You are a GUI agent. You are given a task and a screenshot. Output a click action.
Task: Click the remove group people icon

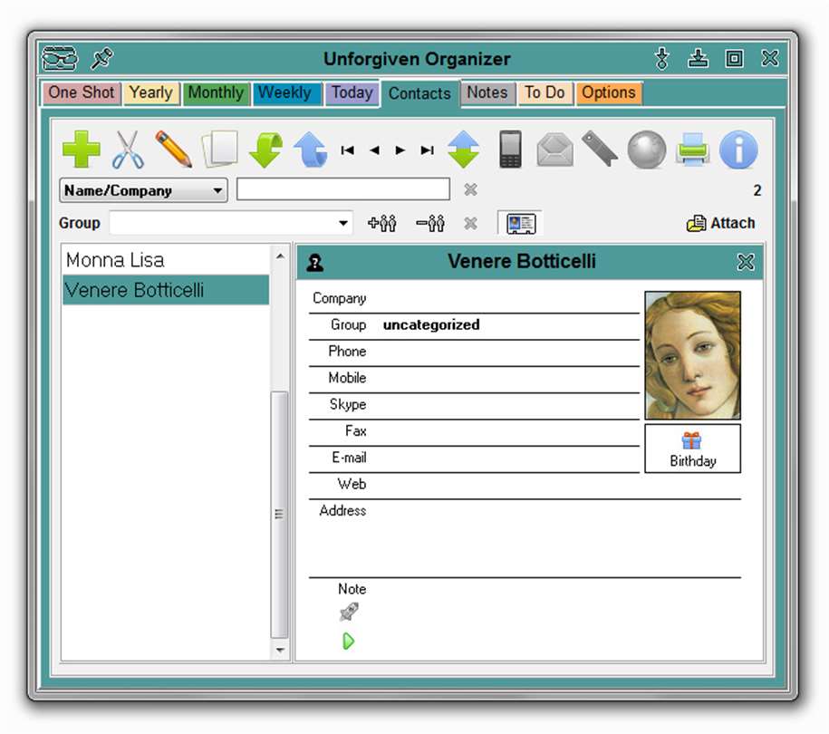tap(430, 223)
